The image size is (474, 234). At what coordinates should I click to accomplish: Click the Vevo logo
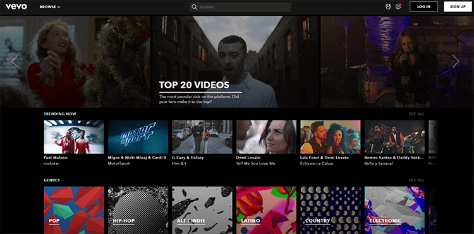[16, 7]
